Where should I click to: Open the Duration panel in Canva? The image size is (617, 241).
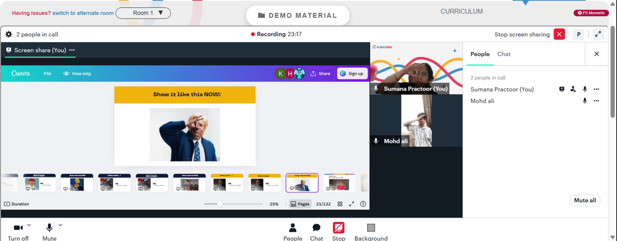point(17,204)
